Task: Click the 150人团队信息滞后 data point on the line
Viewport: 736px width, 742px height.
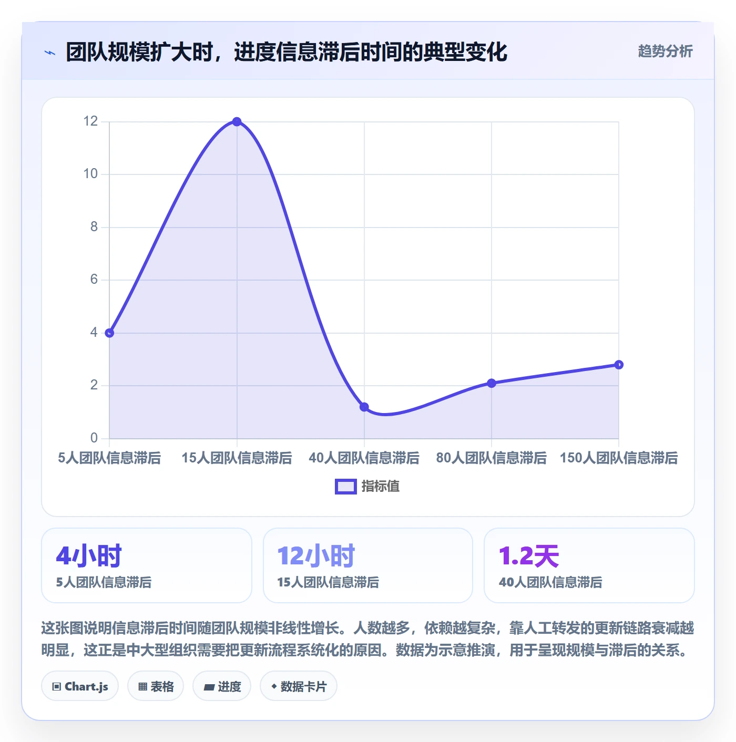Action: (619, 365)
